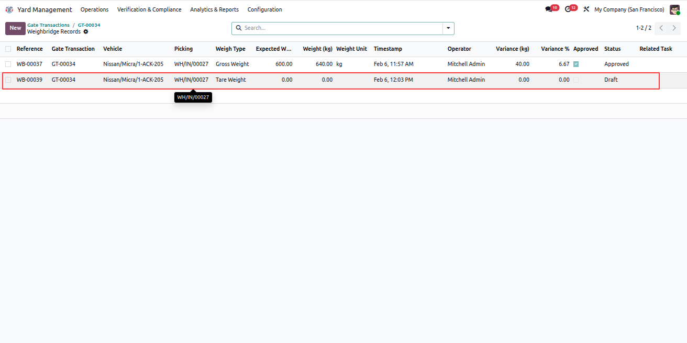Expand the search options dropdown arrow
This screenshot has height=343, width=687.
tap(448, 28)
